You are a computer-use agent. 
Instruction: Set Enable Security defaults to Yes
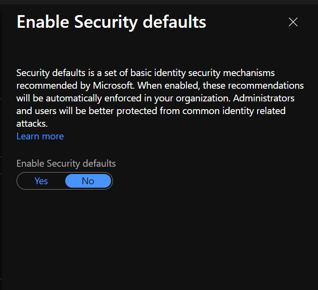pos(41,181)
